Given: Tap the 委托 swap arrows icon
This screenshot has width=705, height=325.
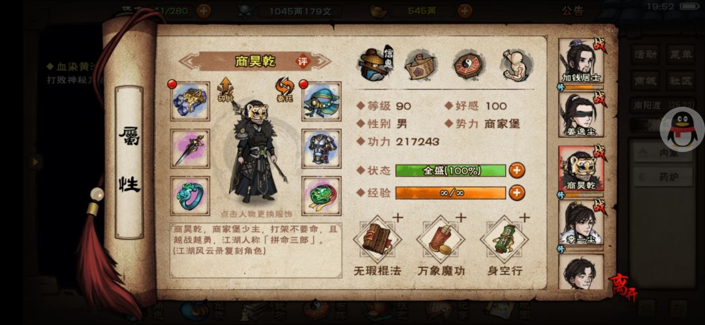Looking at the screenshot, I should pyautogui.click(x=285, y=89).
